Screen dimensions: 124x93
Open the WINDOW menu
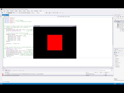click(36, 11)
